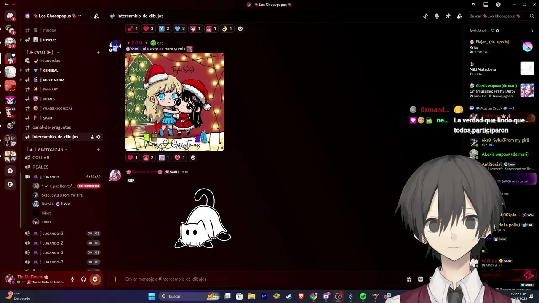The height and width of the screenshot is (303, 539).
Task: Open the gift icon in message bar
Action: 409,279
